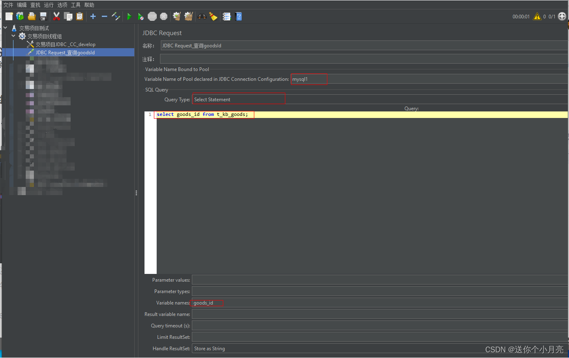Reset search with yellow broom icon
The height and width of the screenshot is (358, 569).
[x=213, y=16]
